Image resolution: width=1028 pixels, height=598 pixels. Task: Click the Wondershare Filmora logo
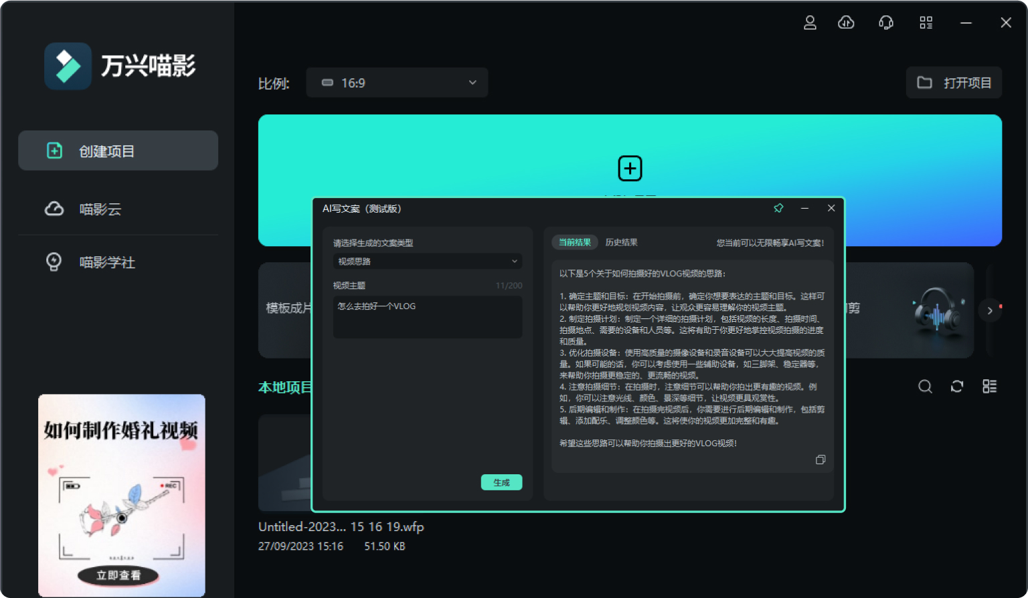click(x=68, y=66)
